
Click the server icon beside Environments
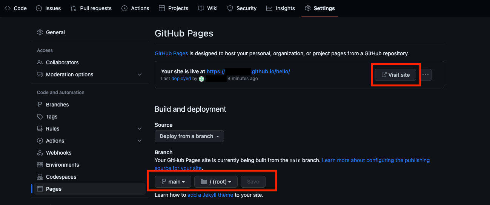pos(40,165)
